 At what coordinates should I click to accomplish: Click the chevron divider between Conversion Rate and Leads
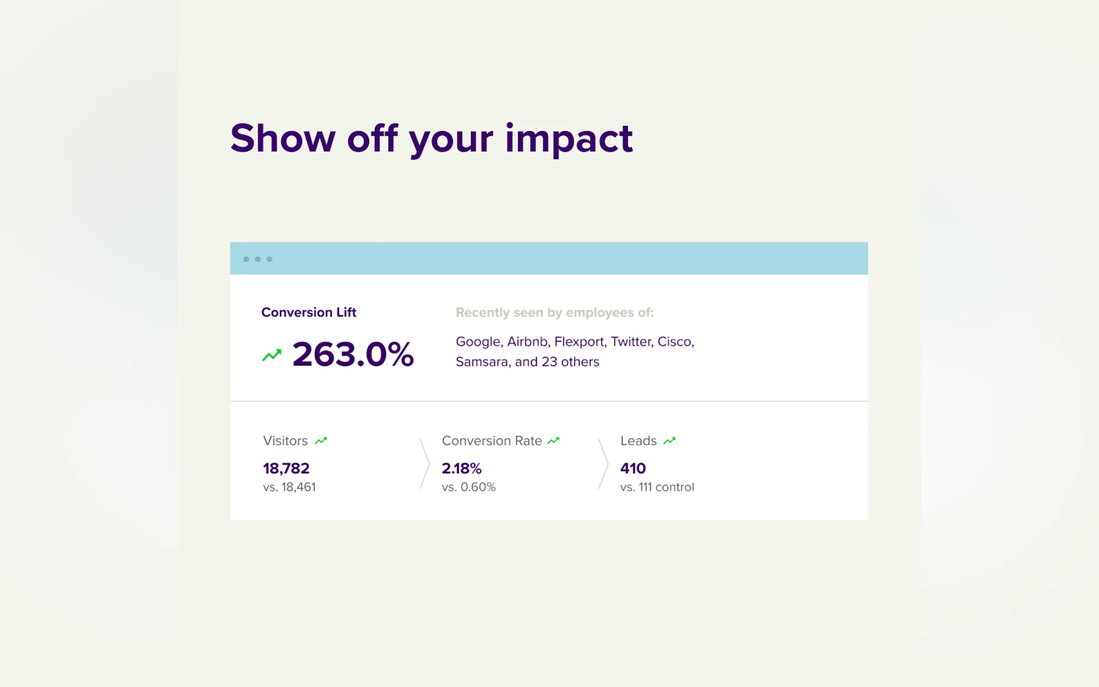point(603,464)
